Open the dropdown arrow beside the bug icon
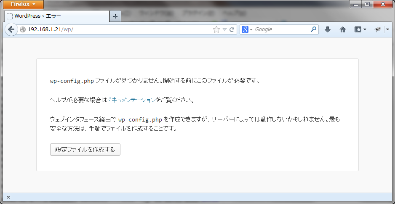The width and height of the screenshot is (395, 204). pos(388,30)
